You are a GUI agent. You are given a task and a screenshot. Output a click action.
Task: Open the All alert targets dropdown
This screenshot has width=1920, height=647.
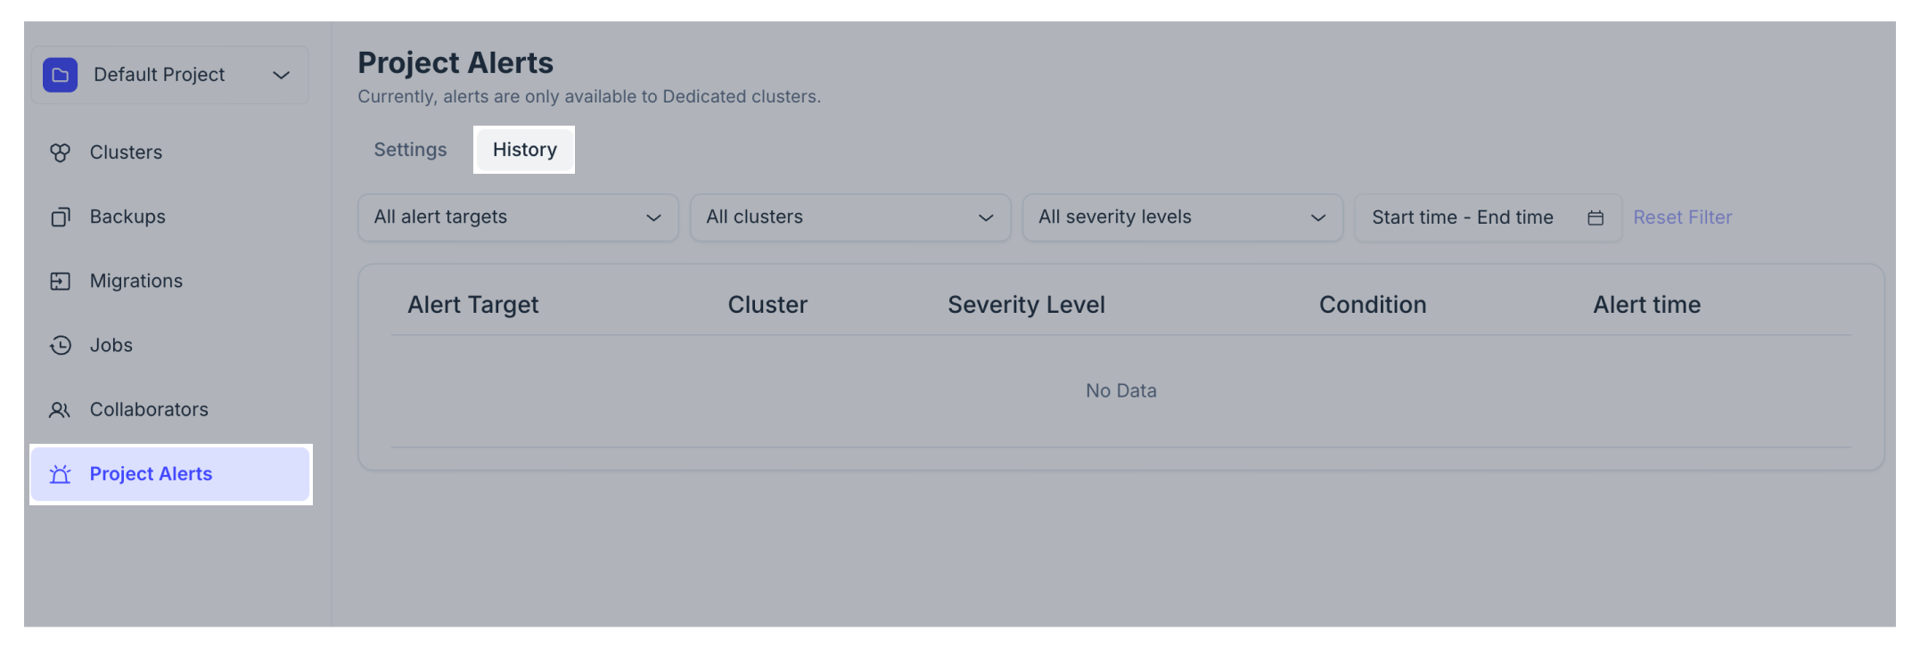pos(518,217)
